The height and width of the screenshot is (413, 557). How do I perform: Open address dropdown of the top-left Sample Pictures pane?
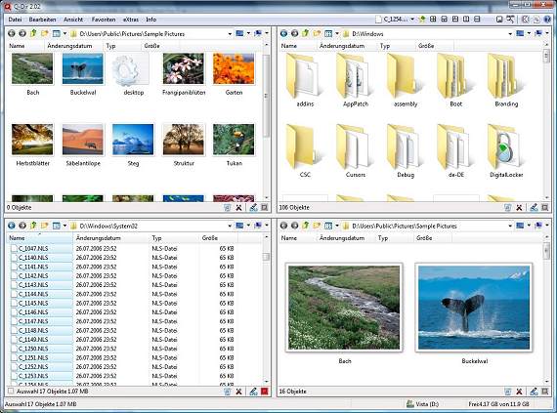click(x=230, y=34)
